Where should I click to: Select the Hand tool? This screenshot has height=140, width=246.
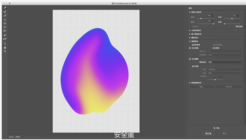[x=5, y=47]
